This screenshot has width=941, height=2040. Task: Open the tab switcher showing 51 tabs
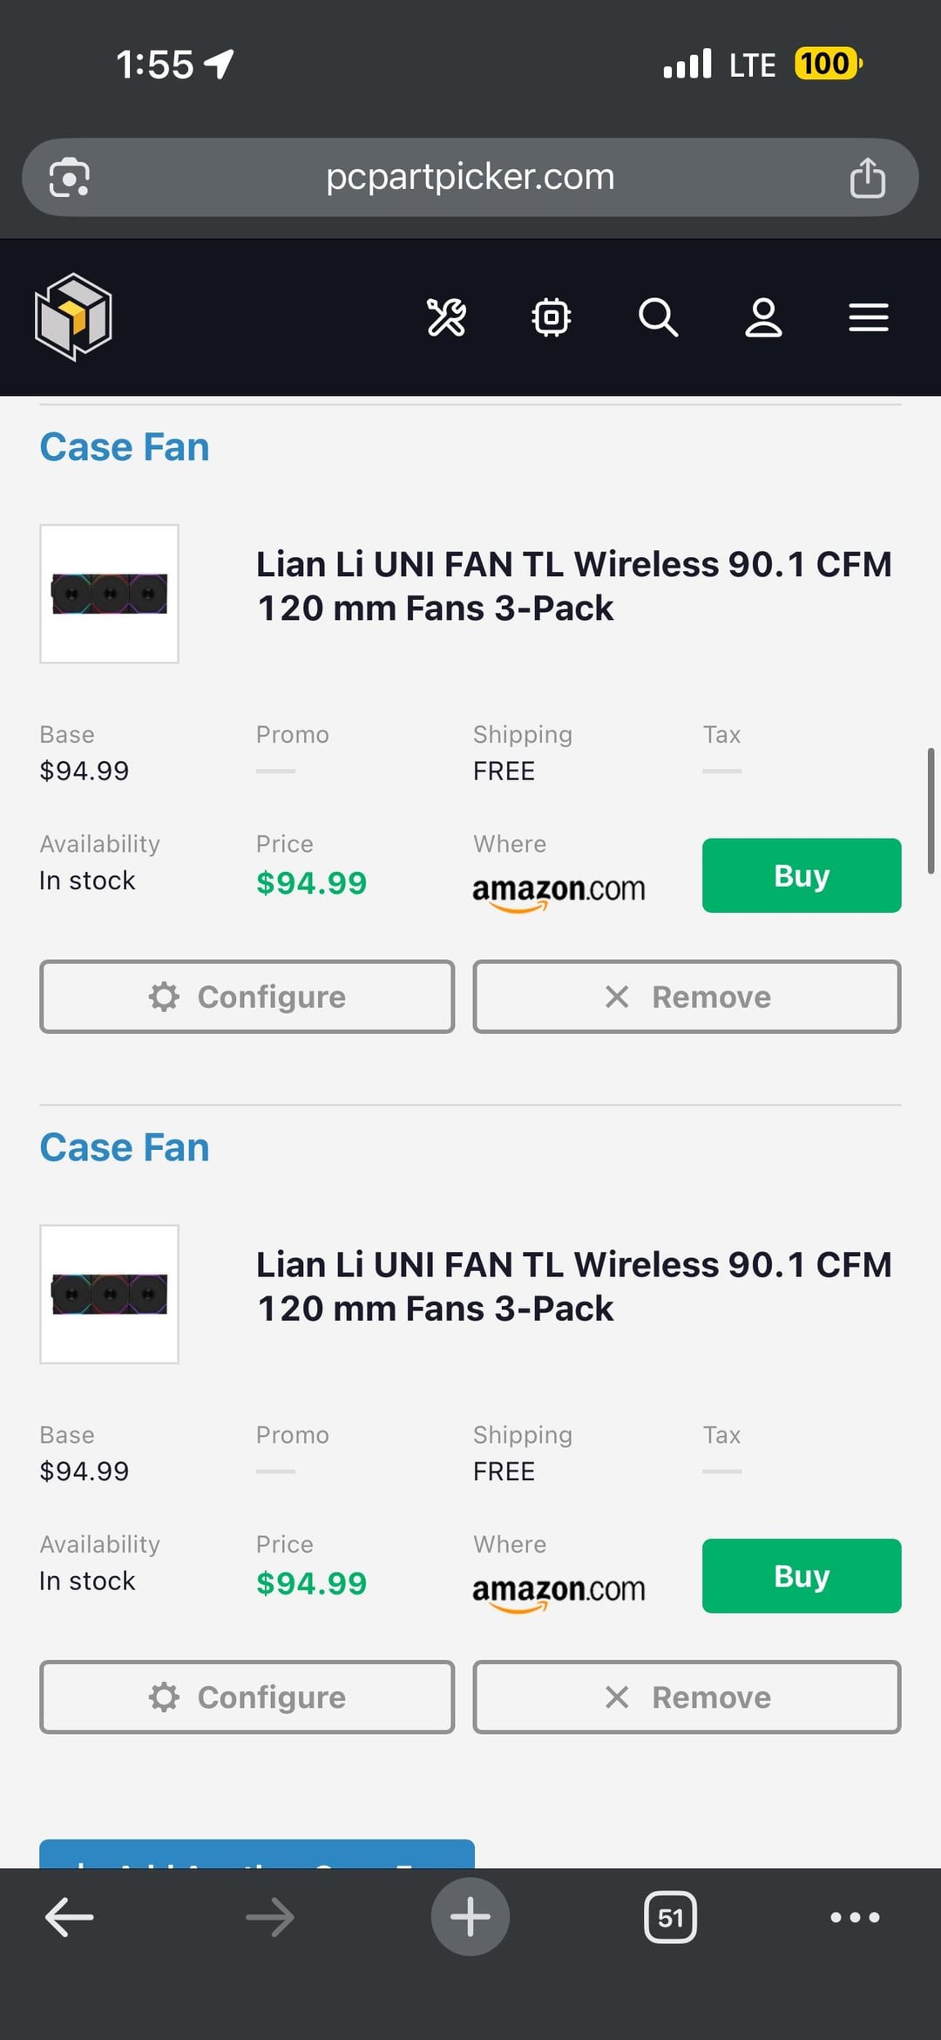(x=670, y=1917)
